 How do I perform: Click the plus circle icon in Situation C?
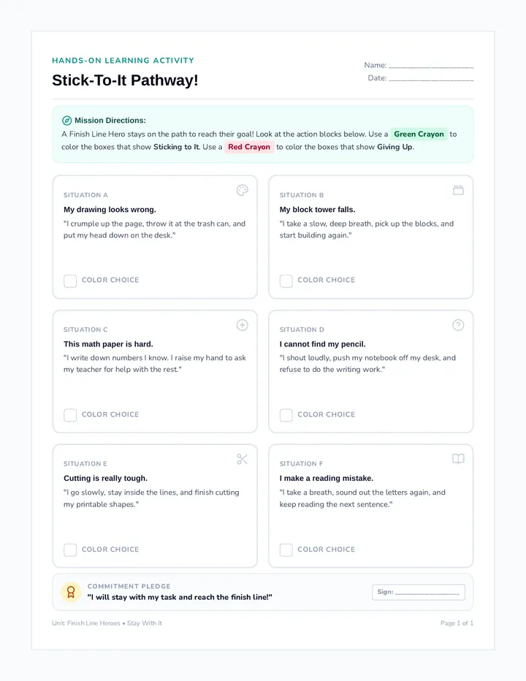tap(243, 325)
